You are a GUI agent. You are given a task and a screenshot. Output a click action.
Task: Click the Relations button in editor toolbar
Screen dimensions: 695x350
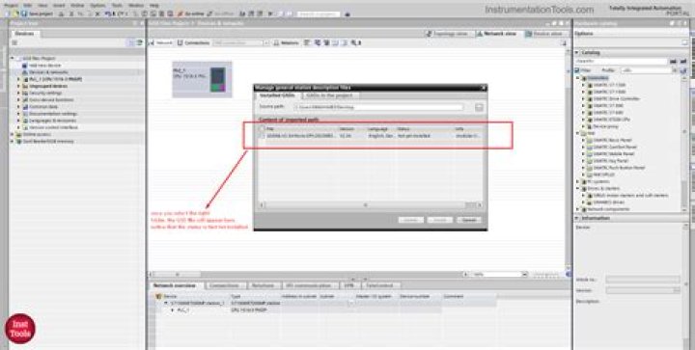point(287,43)
